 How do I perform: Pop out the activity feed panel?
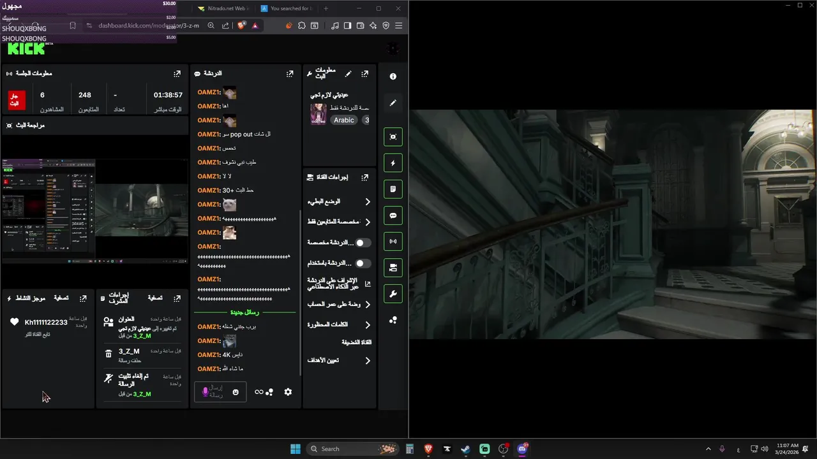(x=83, y=298)
